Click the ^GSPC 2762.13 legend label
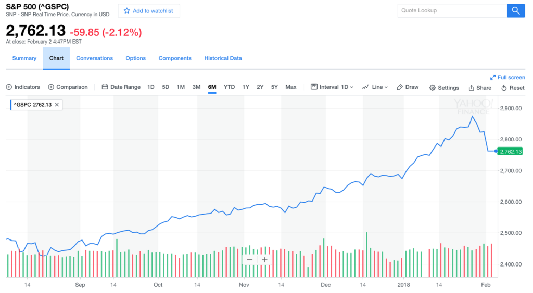This screenshot has width=533, height=293. click(33, 105)
